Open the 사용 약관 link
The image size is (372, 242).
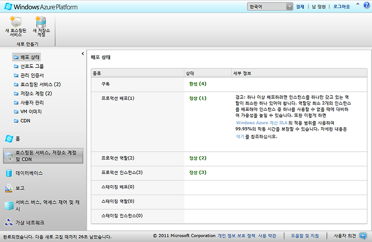[267, 236]
